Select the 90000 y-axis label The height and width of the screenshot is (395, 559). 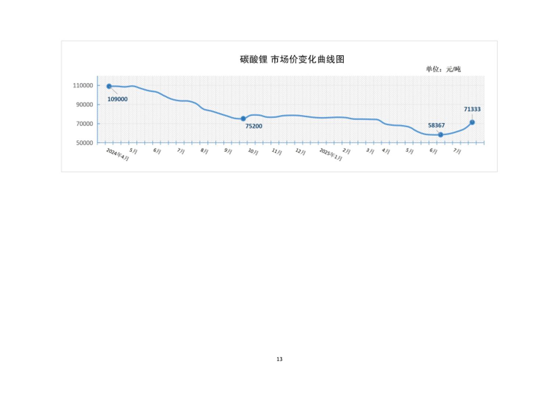(x=85, y=104)
